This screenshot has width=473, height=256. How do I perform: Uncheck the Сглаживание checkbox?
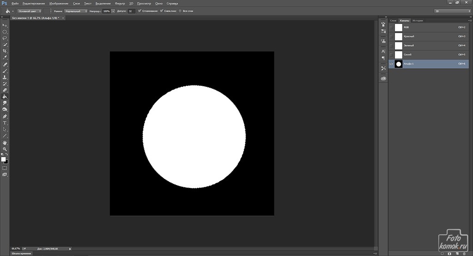[139, 11]
